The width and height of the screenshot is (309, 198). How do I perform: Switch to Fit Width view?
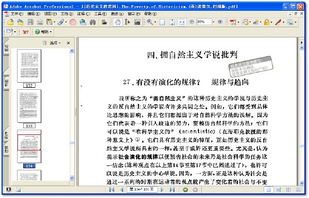pyautogui.click(x=182, y=22)
